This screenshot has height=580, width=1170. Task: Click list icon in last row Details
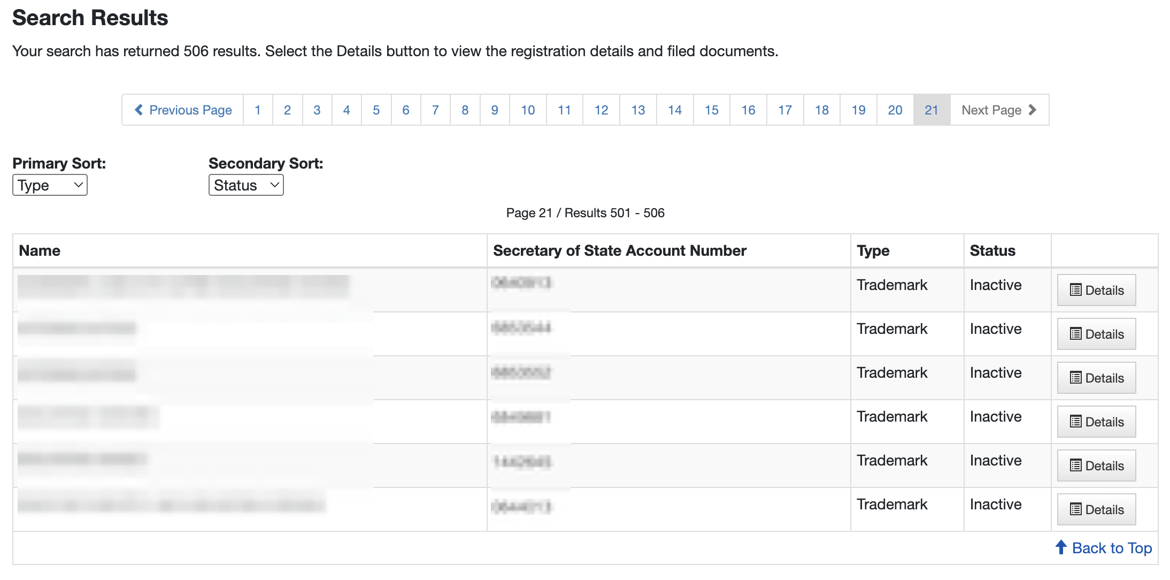click(x=1075, y=509)
